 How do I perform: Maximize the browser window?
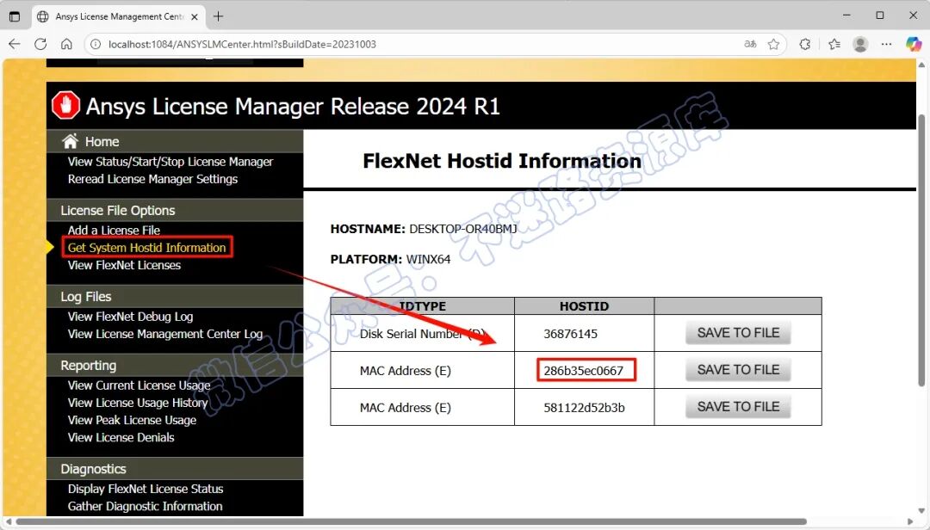click(880, 15)
